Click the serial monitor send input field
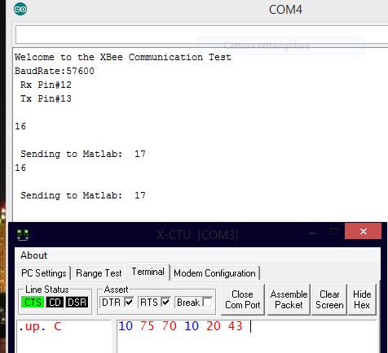The width and height of the screenshot is (388, 353). point(201,34)
